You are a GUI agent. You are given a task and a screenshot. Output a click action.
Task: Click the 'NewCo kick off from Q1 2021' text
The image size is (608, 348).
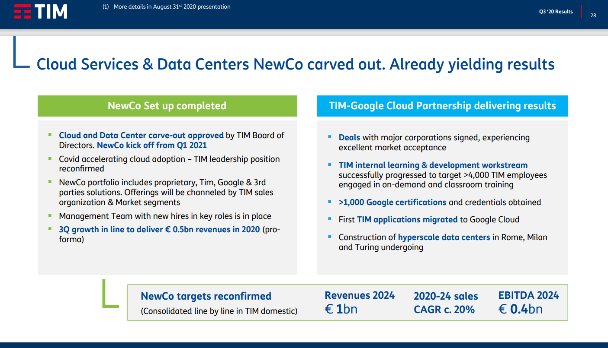coord(152,146)
